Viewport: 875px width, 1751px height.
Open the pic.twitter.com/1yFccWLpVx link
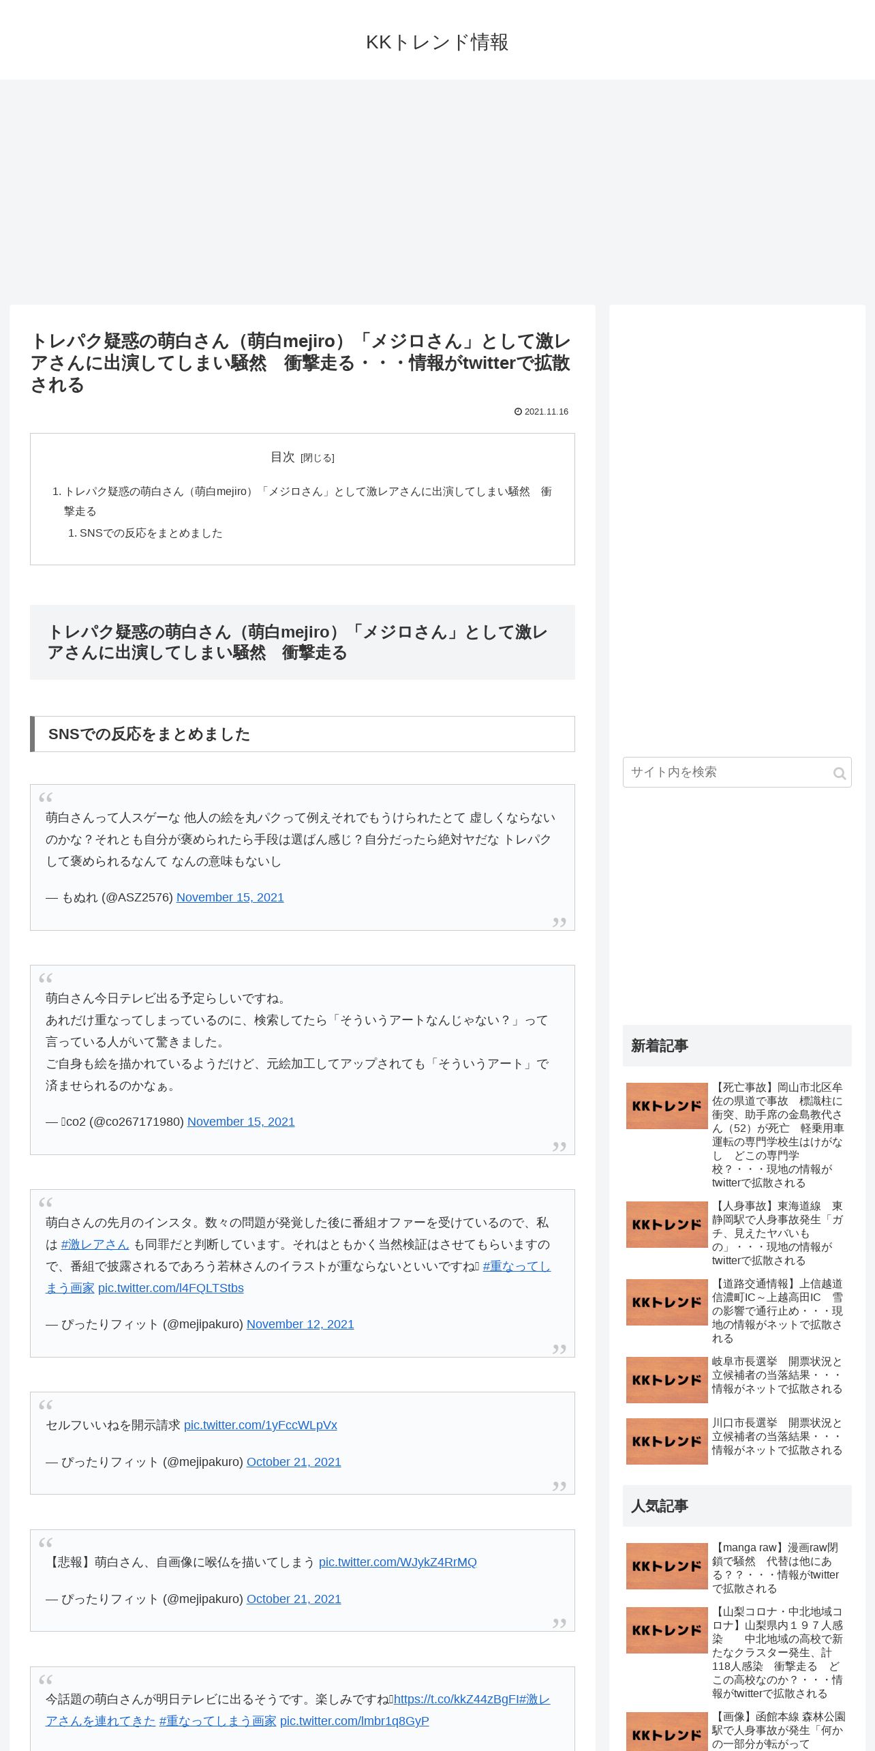[260, 1425]
